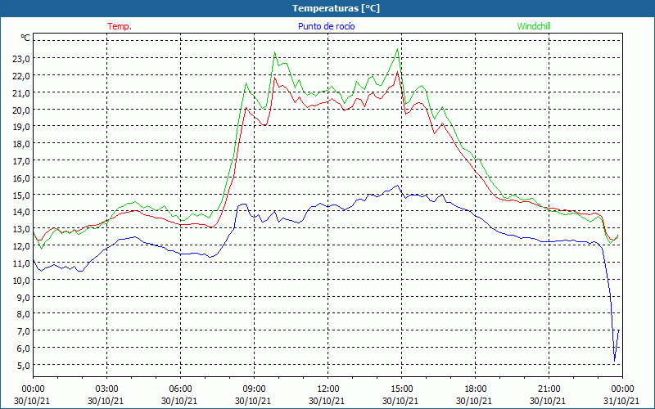Click the °C unit label on the axis
Screen dimensions: 655x409
point(25,38)
